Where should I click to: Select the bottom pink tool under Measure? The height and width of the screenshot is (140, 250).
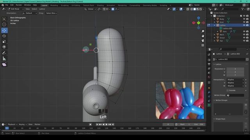pyautogui.click(x=4, y=65)
